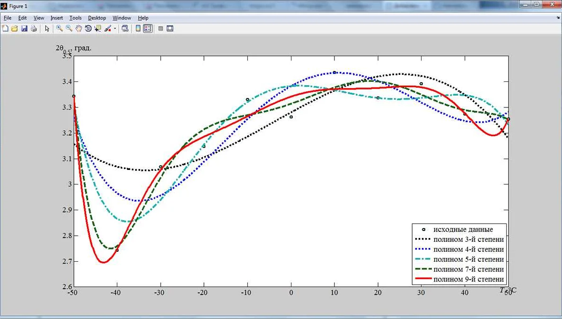Image resolution: width=562 pixels, height=319 pixels.
Task: Toggle the Insert Colorbar button
Action: coord(138,28)
